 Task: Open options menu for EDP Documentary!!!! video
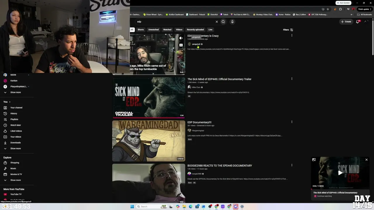tap(292, 122)
